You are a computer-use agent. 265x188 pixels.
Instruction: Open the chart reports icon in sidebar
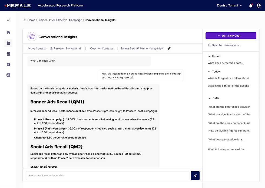[8, 75]
